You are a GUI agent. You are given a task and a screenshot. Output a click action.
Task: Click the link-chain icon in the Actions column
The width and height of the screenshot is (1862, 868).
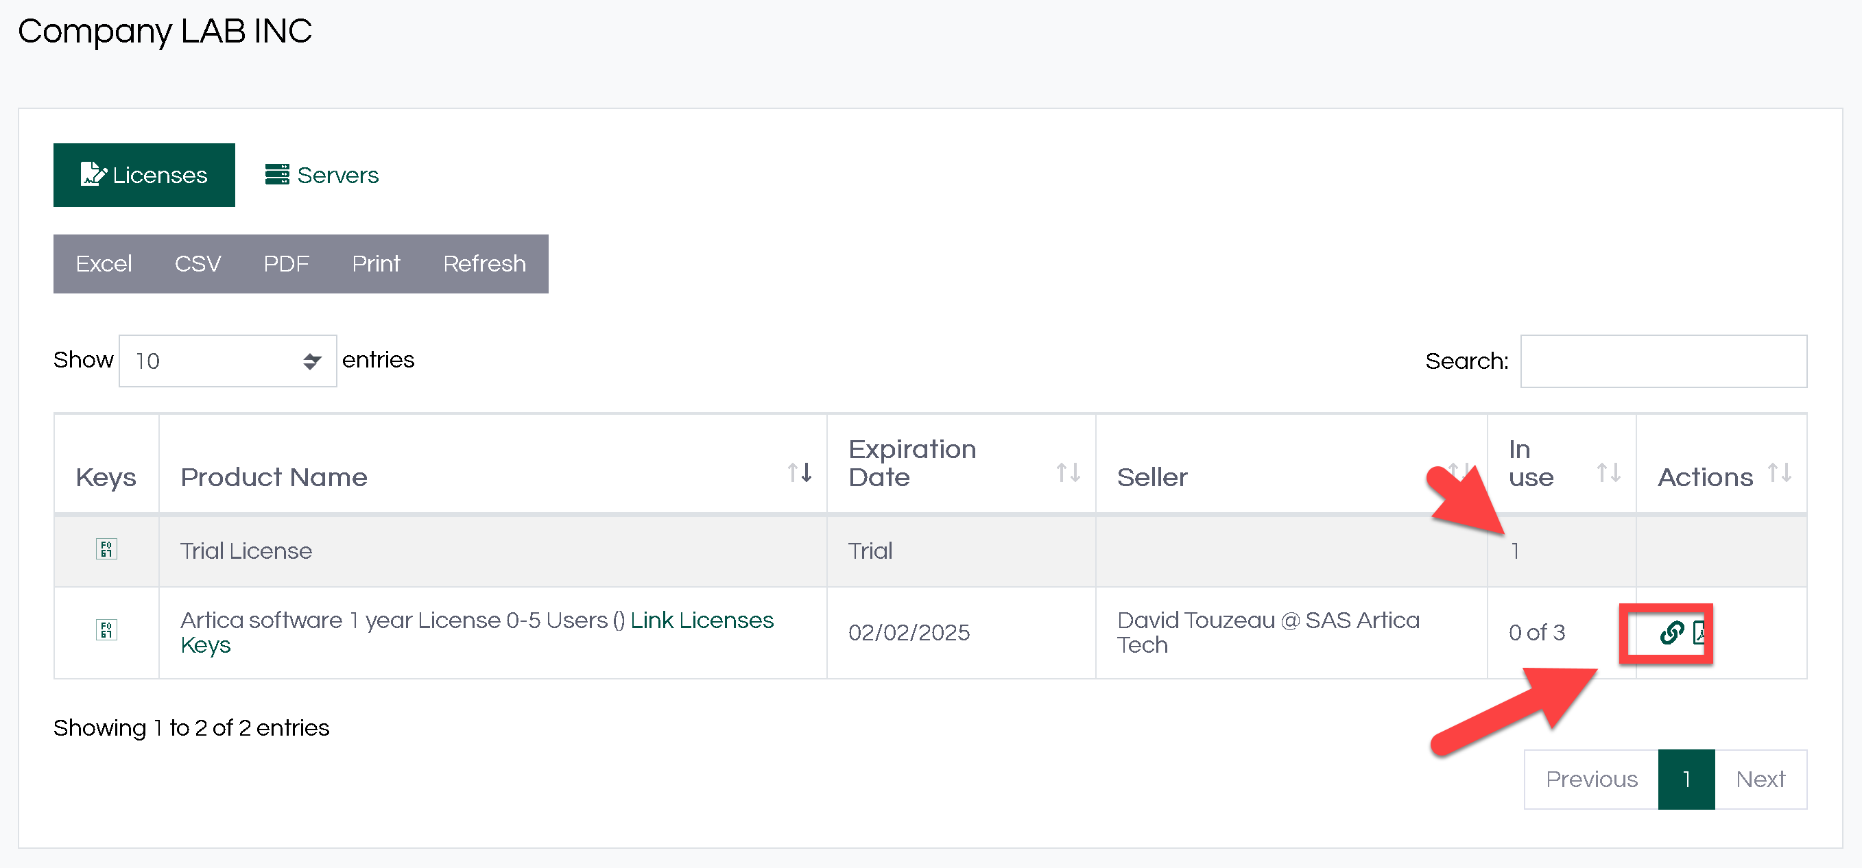(x=1671, y=632)
